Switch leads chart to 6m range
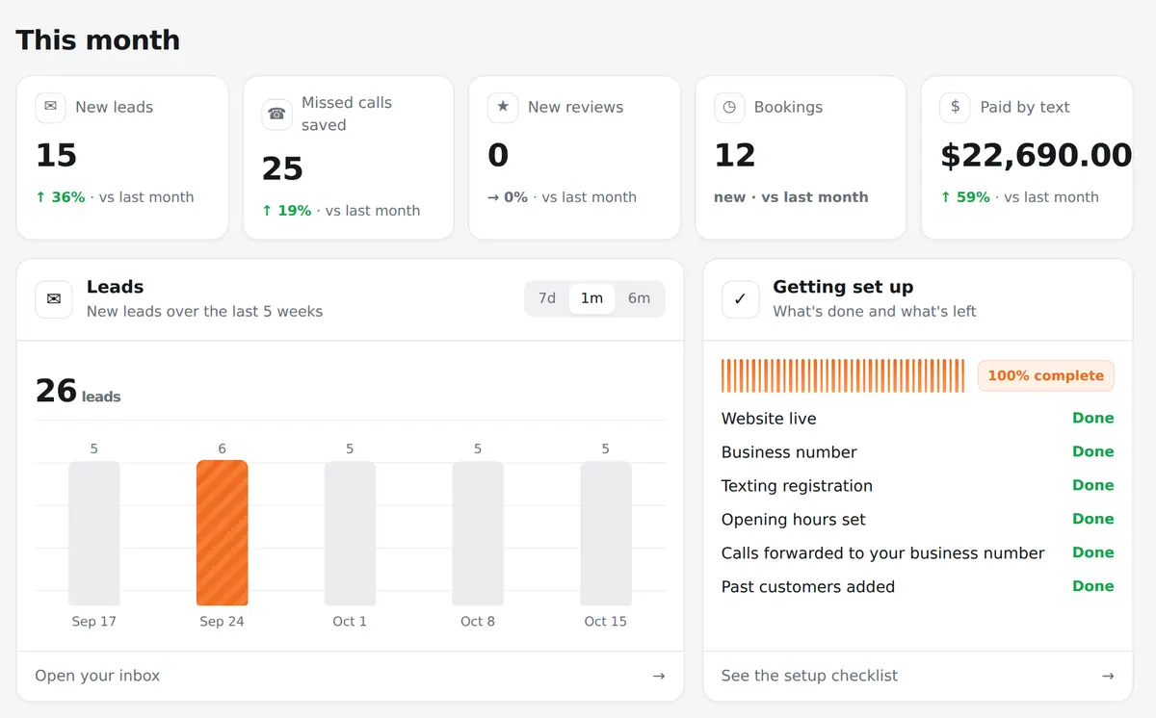Viewport: 1156px width, 718px height. pyautogui.click(x=639, y=298)
